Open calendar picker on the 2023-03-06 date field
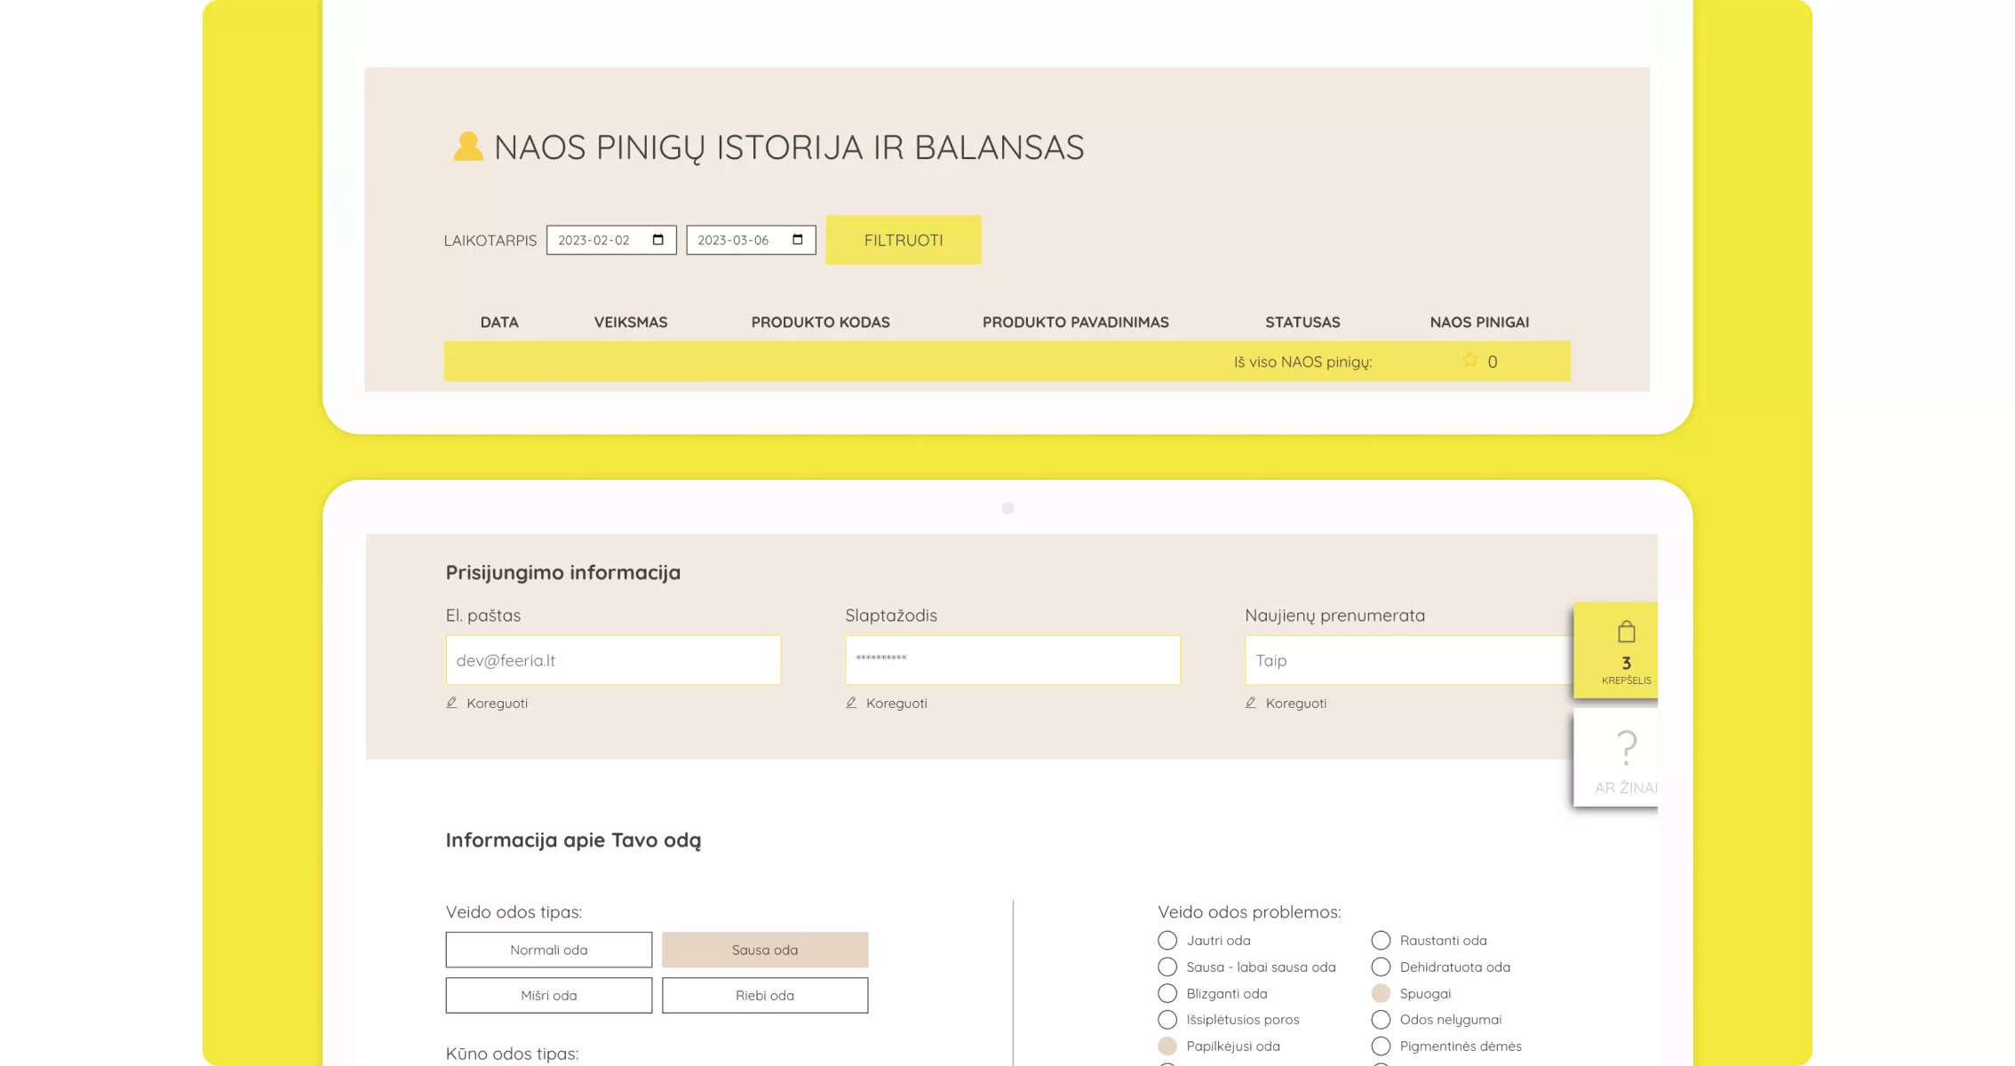The image size is (2015, 1066). (x=798, y=240)
